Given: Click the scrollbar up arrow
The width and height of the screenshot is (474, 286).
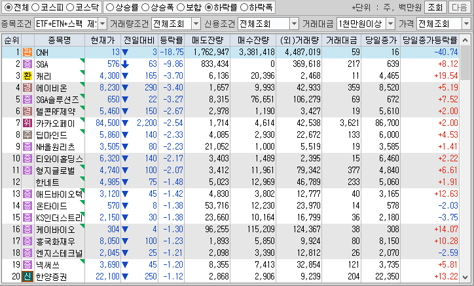Looking at the screenshot, I should point(465,40).
